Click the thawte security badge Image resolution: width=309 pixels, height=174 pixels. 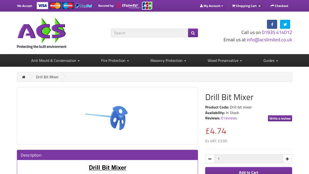point(128,6)
